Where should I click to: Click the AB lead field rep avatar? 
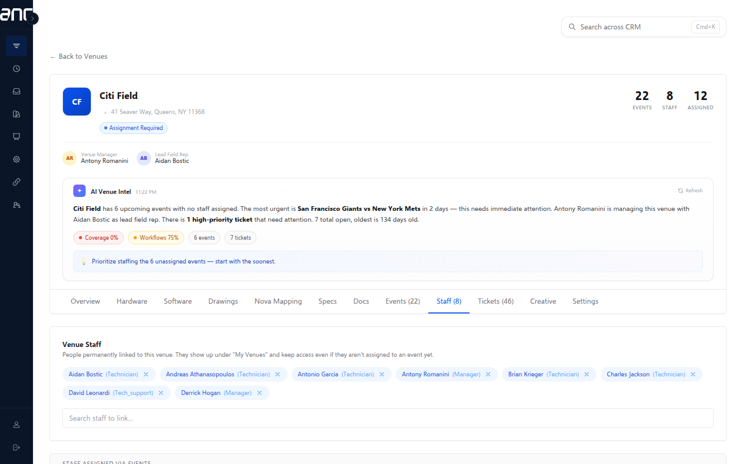[144, 158]
